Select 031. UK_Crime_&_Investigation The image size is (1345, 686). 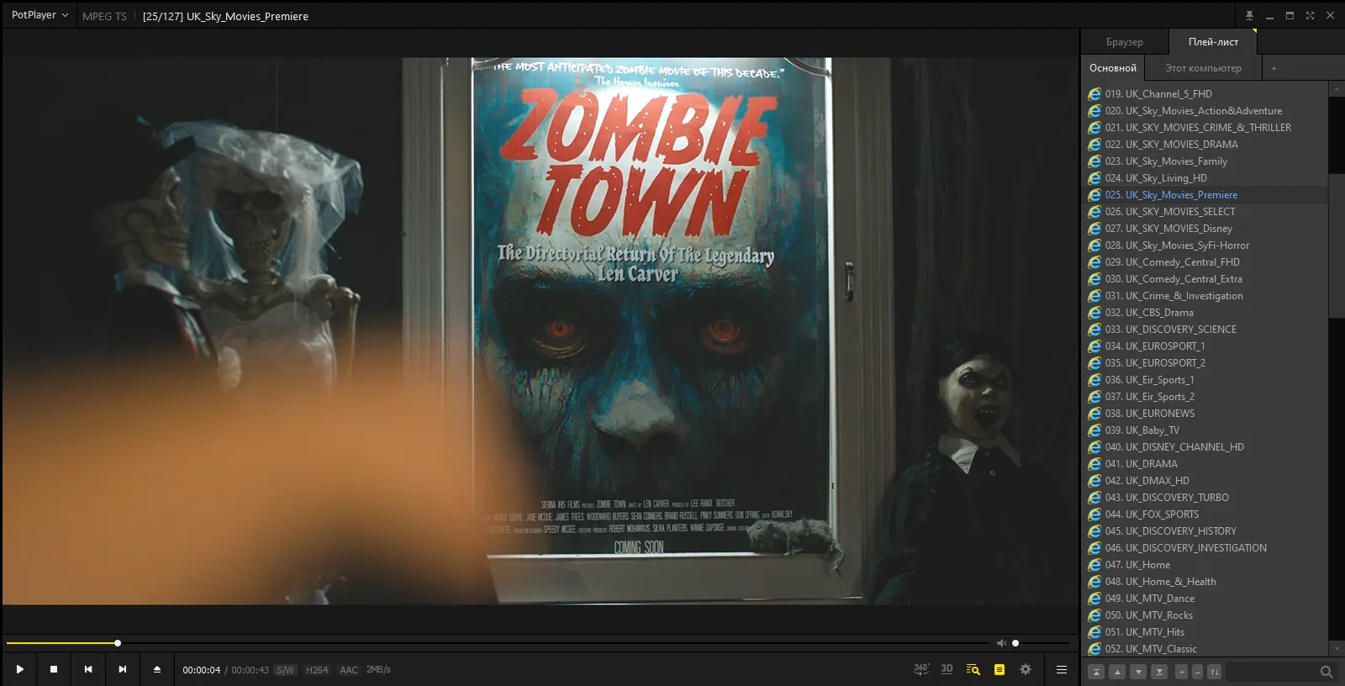[x=1205, y=296]
